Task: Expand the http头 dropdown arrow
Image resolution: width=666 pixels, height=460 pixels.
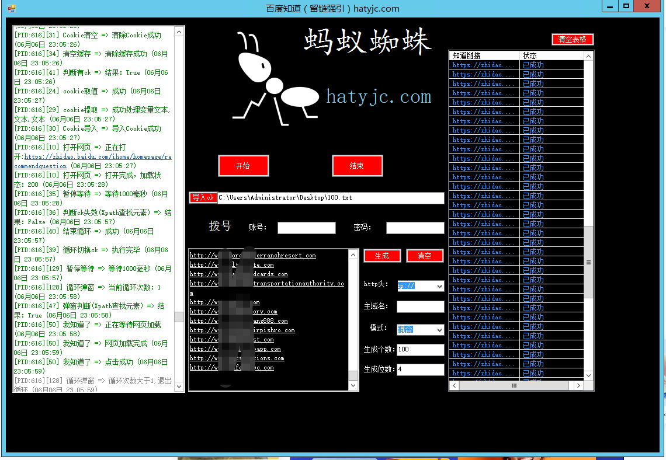Action: pyautogui.click(x=440, y=285)
